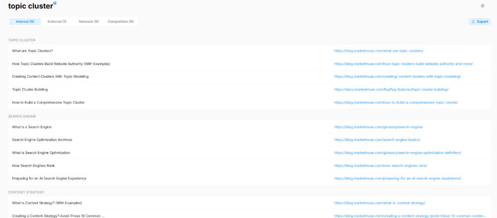Screen dimensions: 497x218
Task: Select row 'What are Topic Clusters?'
Action: coord(249,50)
